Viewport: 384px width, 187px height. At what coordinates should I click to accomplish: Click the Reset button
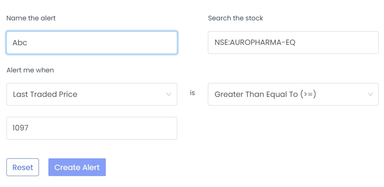23,167
